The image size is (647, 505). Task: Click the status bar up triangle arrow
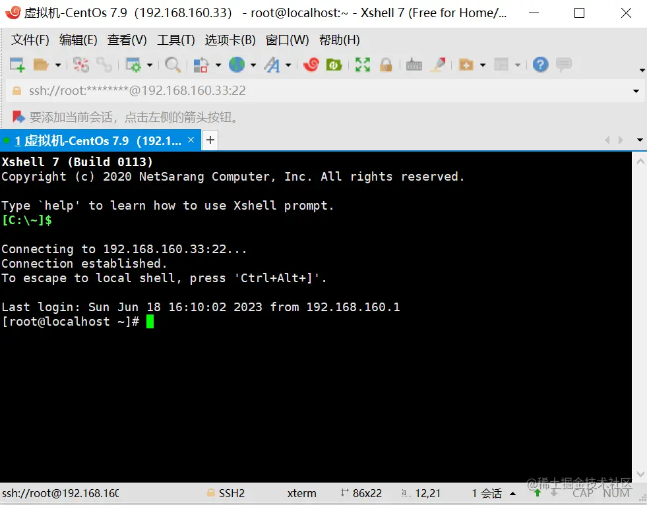click(x=513, y=493)
